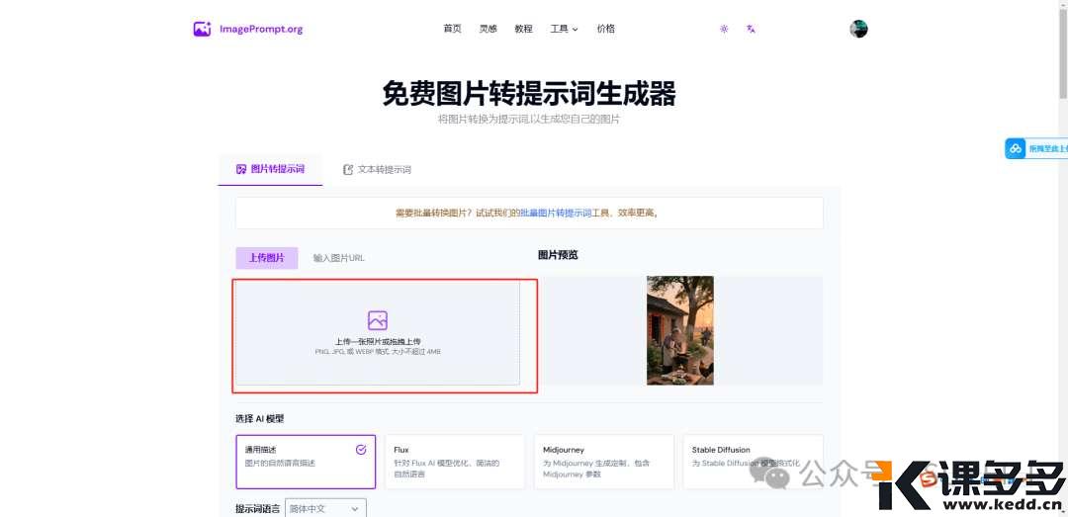This screenshot has width=1068, height=517.
Task: Open the 灵感 nav item
Action: point(488,29)
